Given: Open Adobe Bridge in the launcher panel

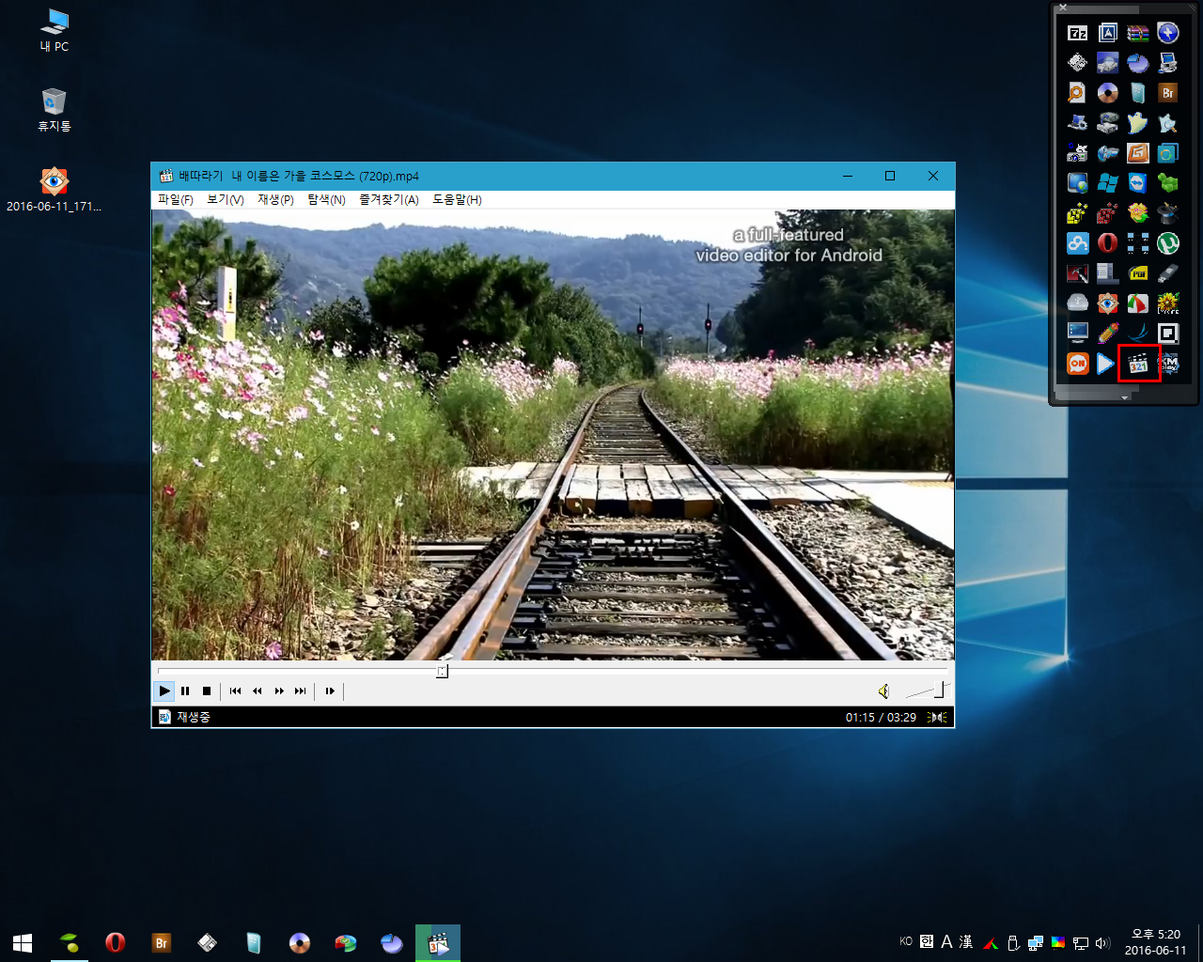Looking at the screenshot, I should [1168, 93].
